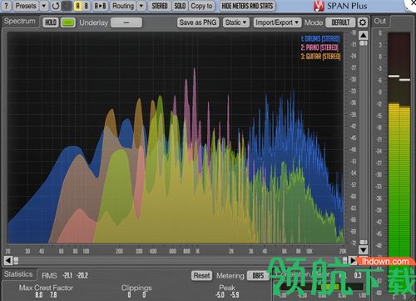This screenshot has width=416, height=301.
Task: Toggle the SOLO button
Action: (x=180, y=6)
